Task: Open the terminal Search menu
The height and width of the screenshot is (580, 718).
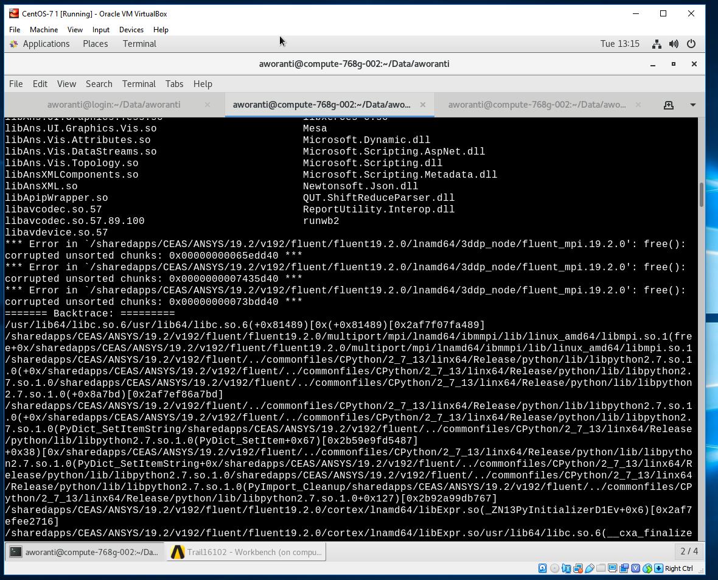Action: [99, 84]
